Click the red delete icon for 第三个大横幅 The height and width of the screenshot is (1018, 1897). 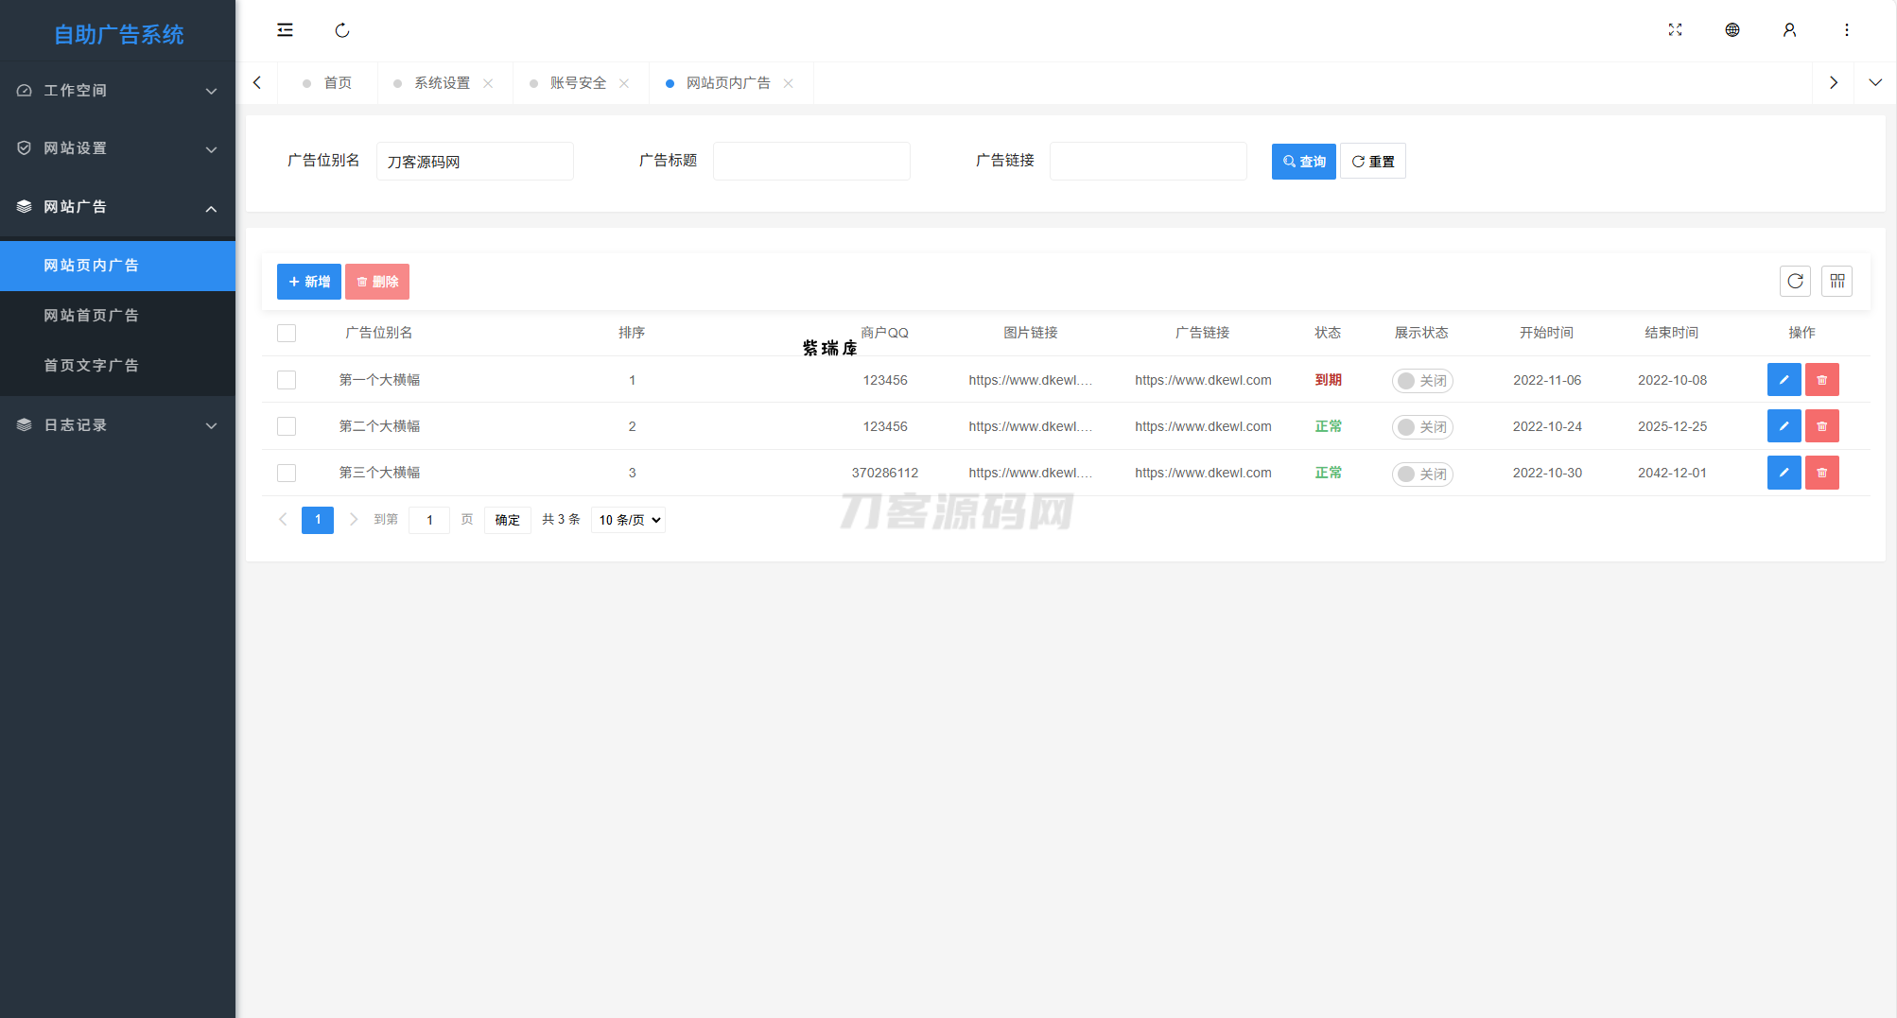click(x=1821, y=473)
